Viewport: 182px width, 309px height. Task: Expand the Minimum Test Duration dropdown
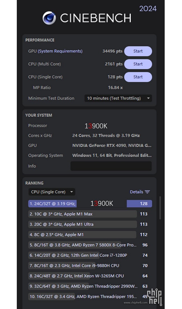click(118, 98)
